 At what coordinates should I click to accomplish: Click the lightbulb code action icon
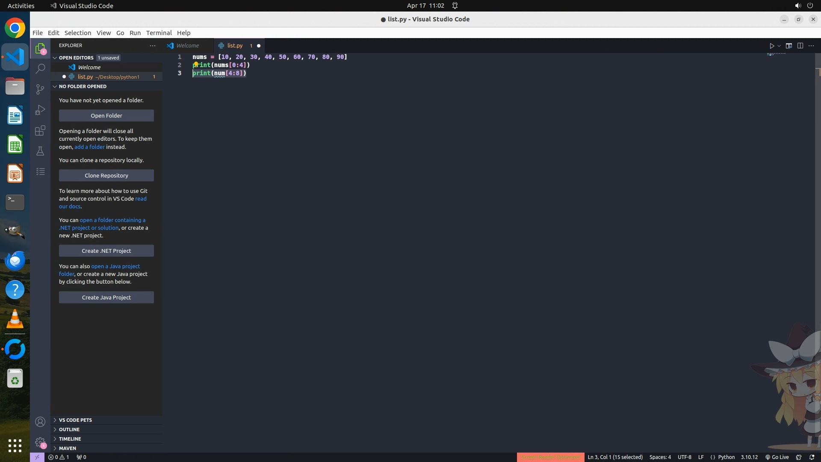click(x=196, y=64)
